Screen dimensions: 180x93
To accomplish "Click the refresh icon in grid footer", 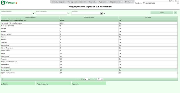I will (x=2, y=79).
